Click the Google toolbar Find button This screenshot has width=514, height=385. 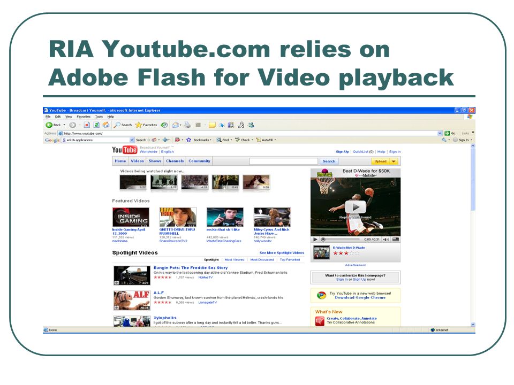click(223, 140)
